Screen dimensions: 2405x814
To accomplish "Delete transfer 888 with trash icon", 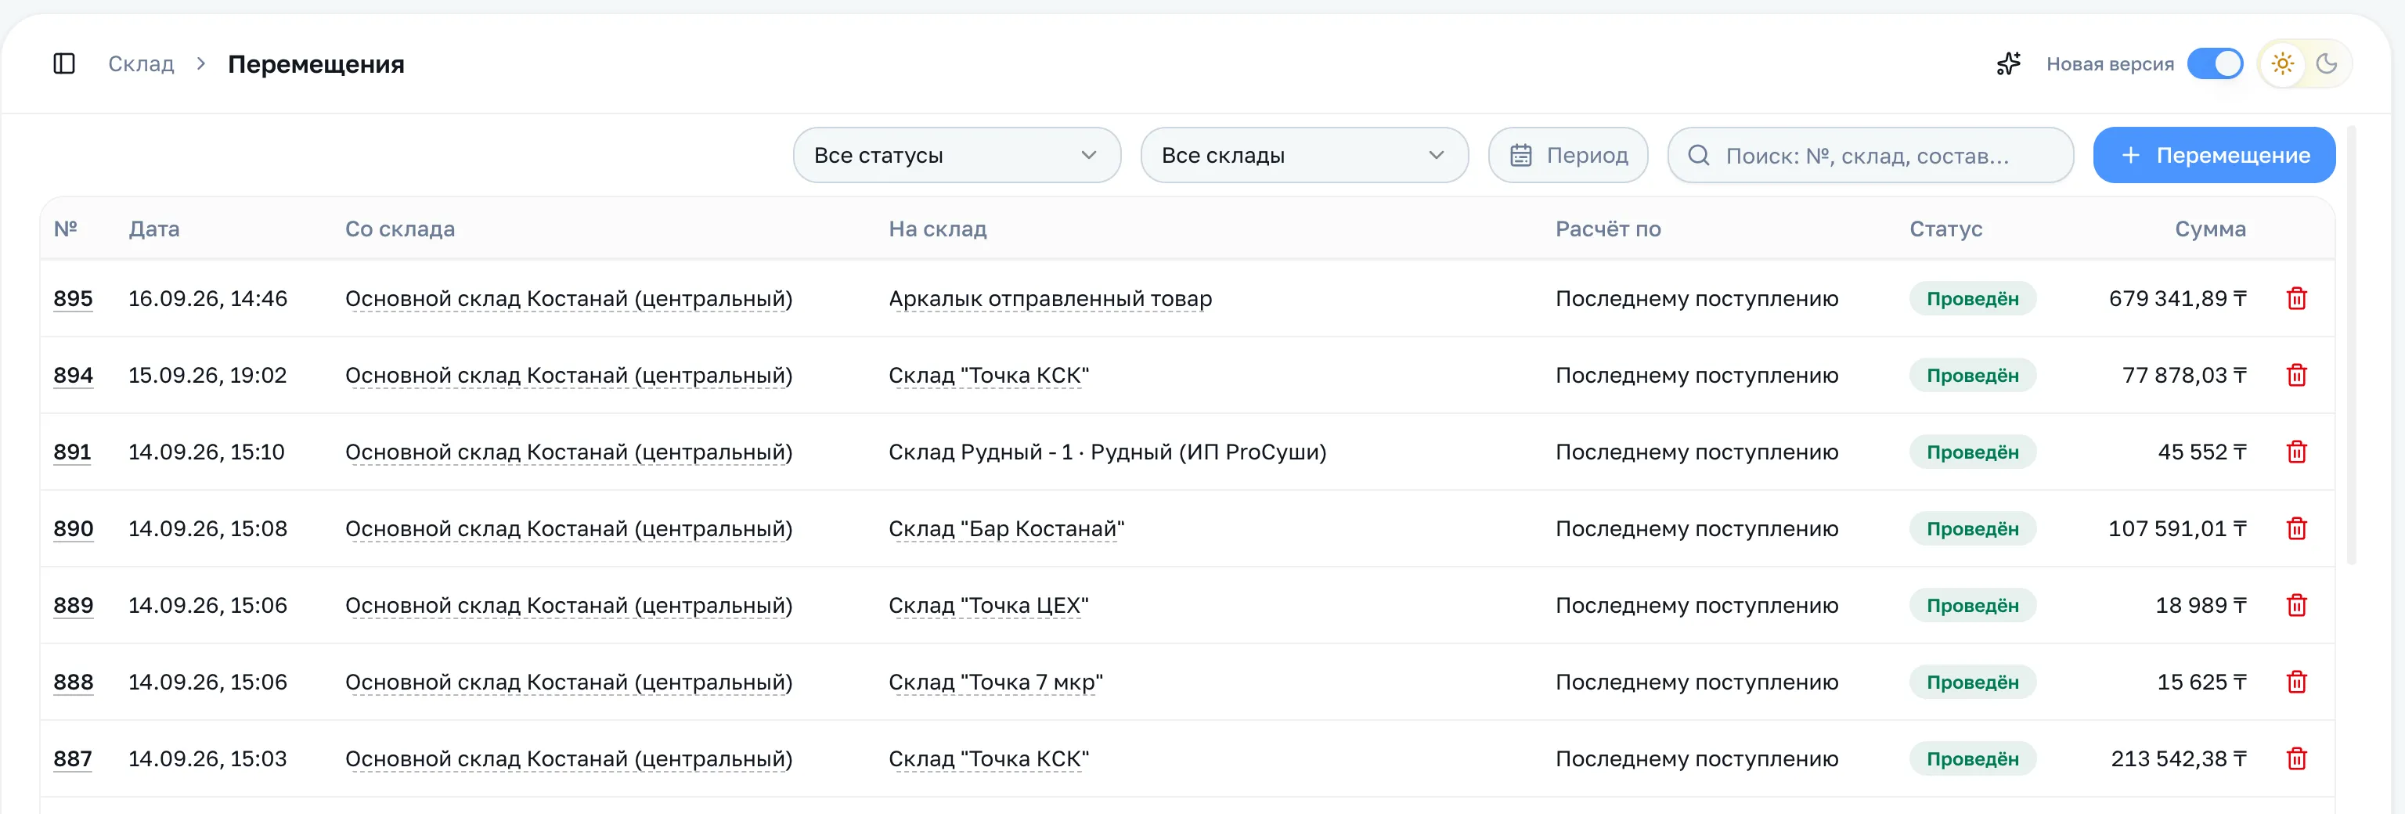I will pyautogui.click(x=2297, y=682).
